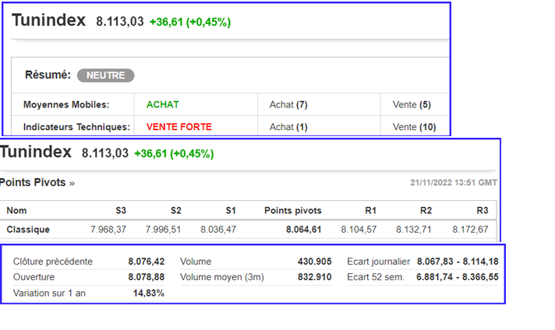
Task: Select the Classique pivot row
Action: [28, 230]
